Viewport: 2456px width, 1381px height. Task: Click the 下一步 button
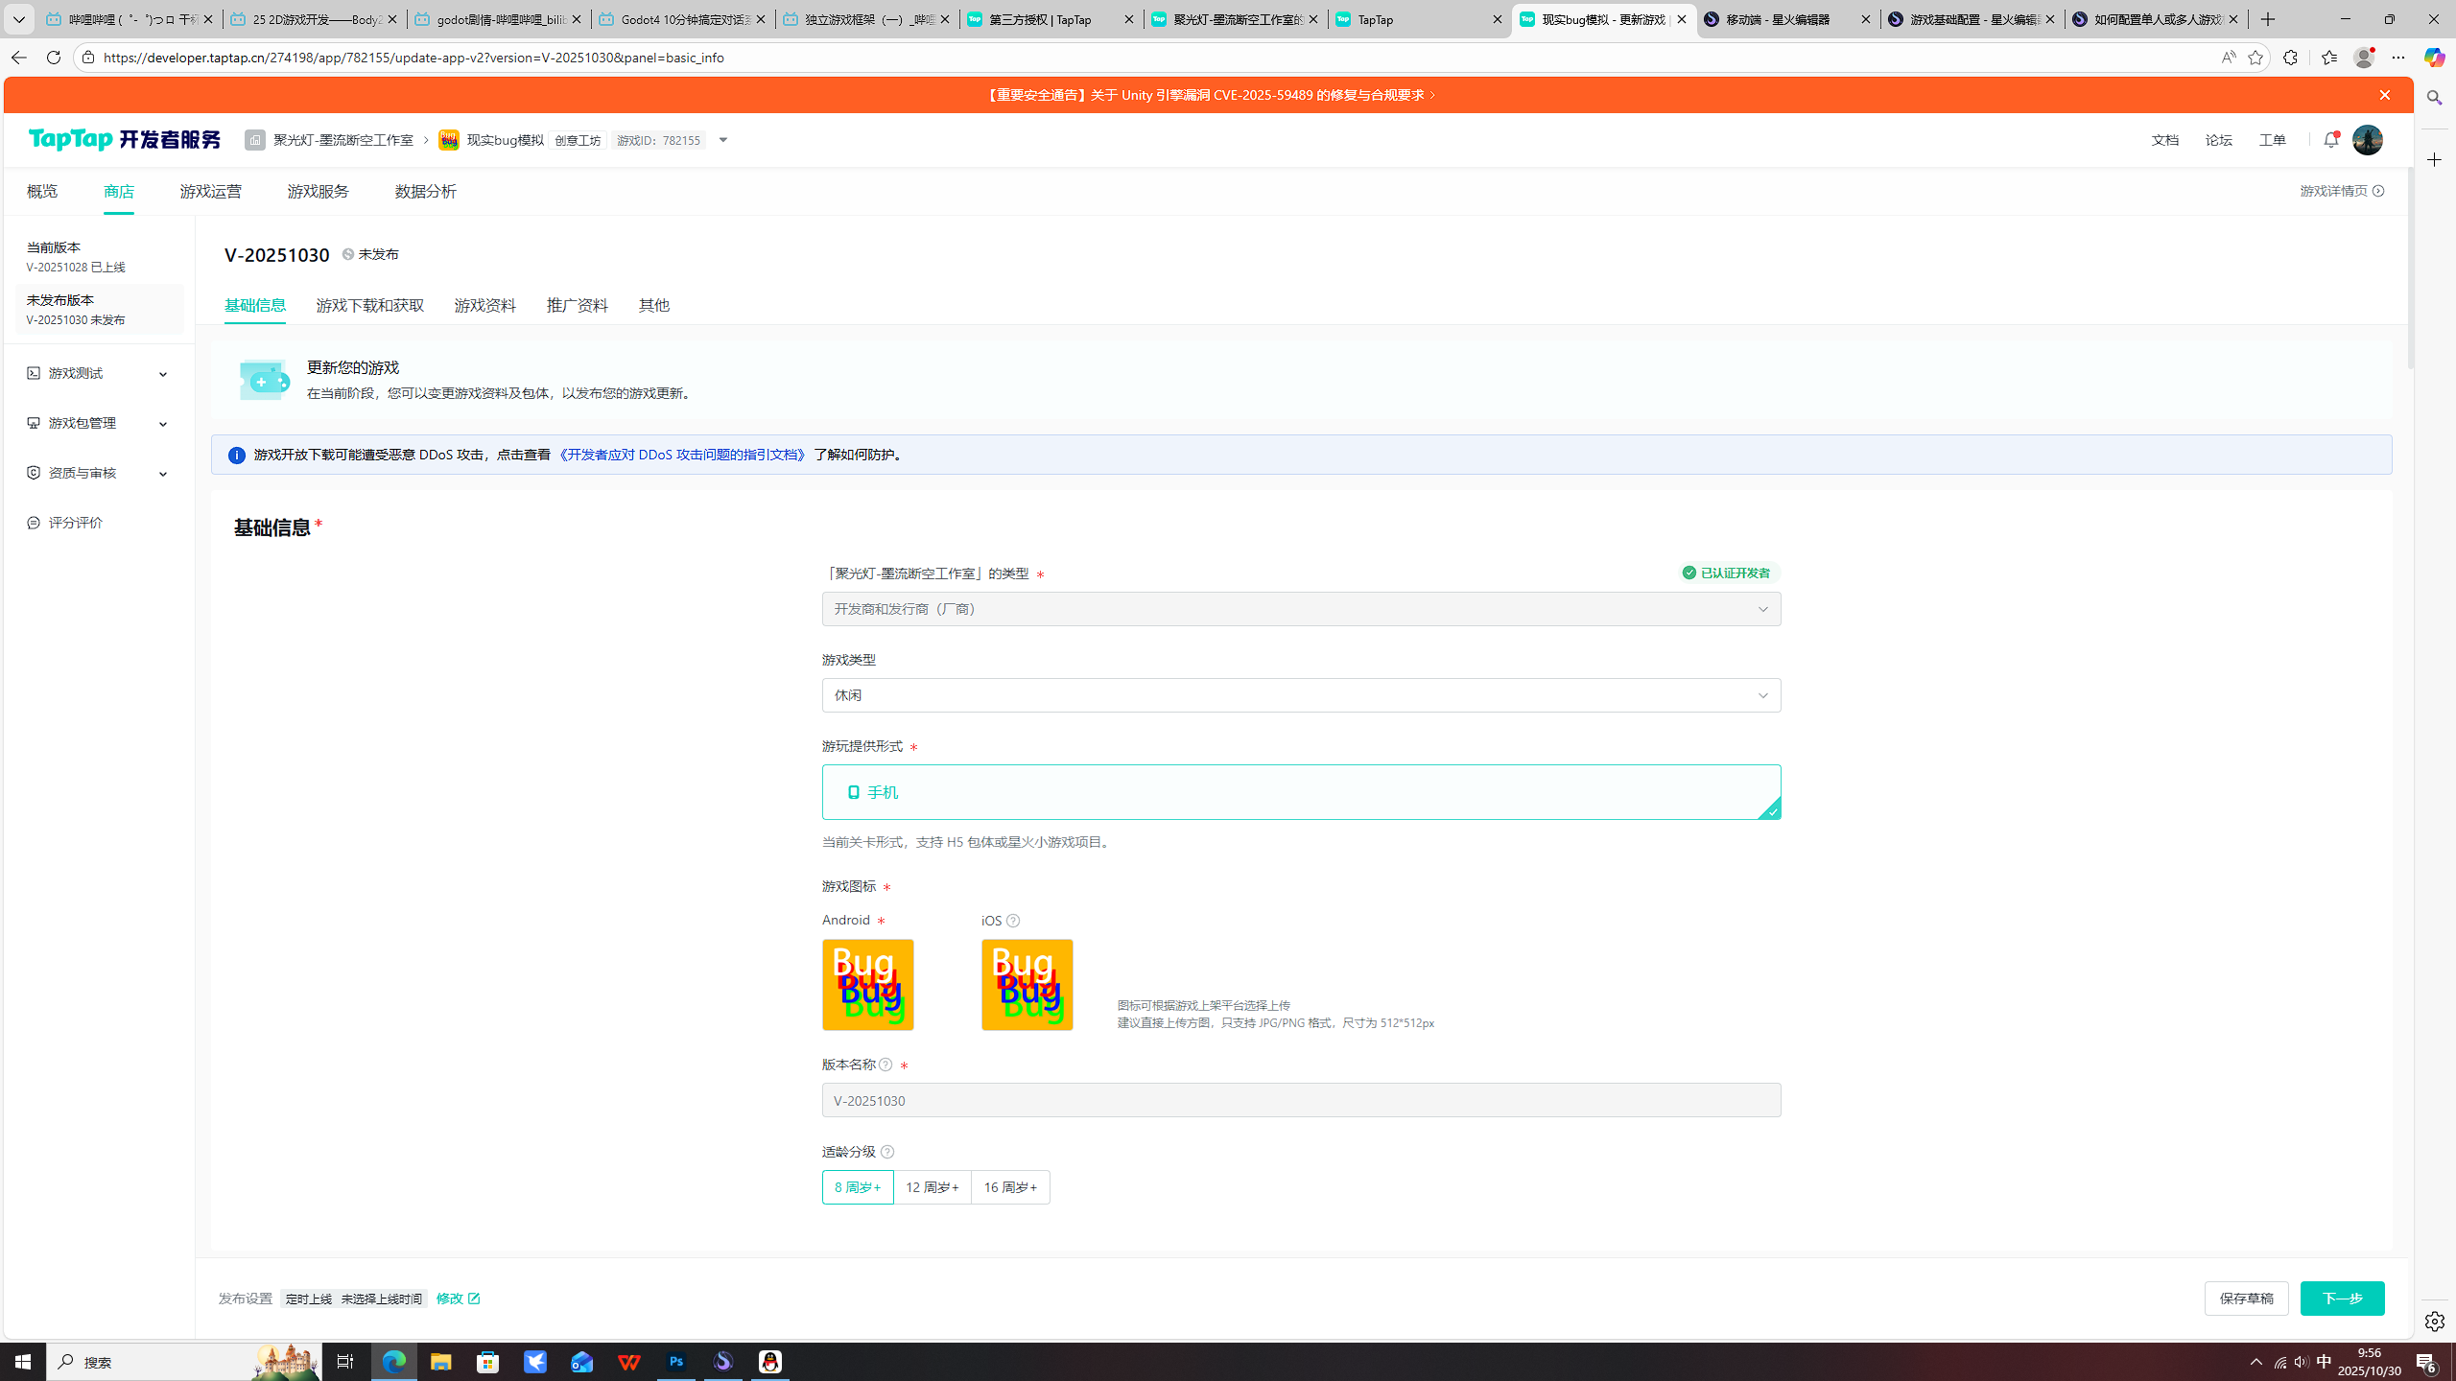(x=2341, y=1299)
